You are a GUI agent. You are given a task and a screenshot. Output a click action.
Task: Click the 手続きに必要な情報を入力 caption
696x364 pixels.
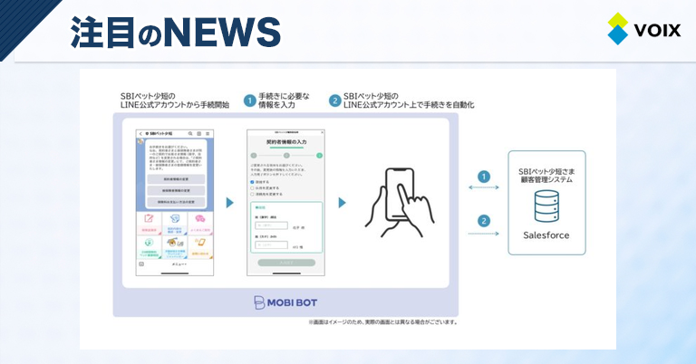coord(284,101)
